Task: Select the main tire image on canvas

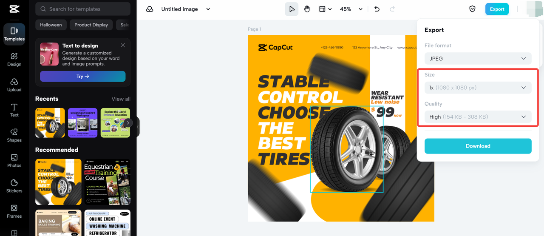Action: click(x=347, y=150)
